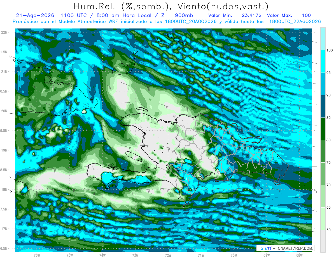The height and width of the screenshot is (259, 336).
Task: Click the longitude axis label '73W'
Action: 135,255
